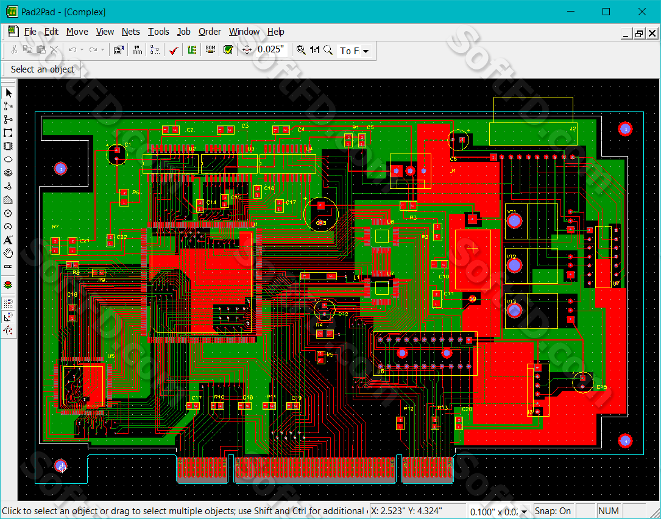Viewport: 661px width, 519px height.
Task: Click the ratsnest nets toolbar icon
Action: [155, 50]
